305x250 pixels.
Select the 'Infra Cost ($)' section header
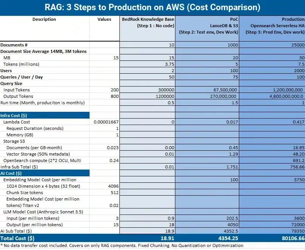(45, 116)
